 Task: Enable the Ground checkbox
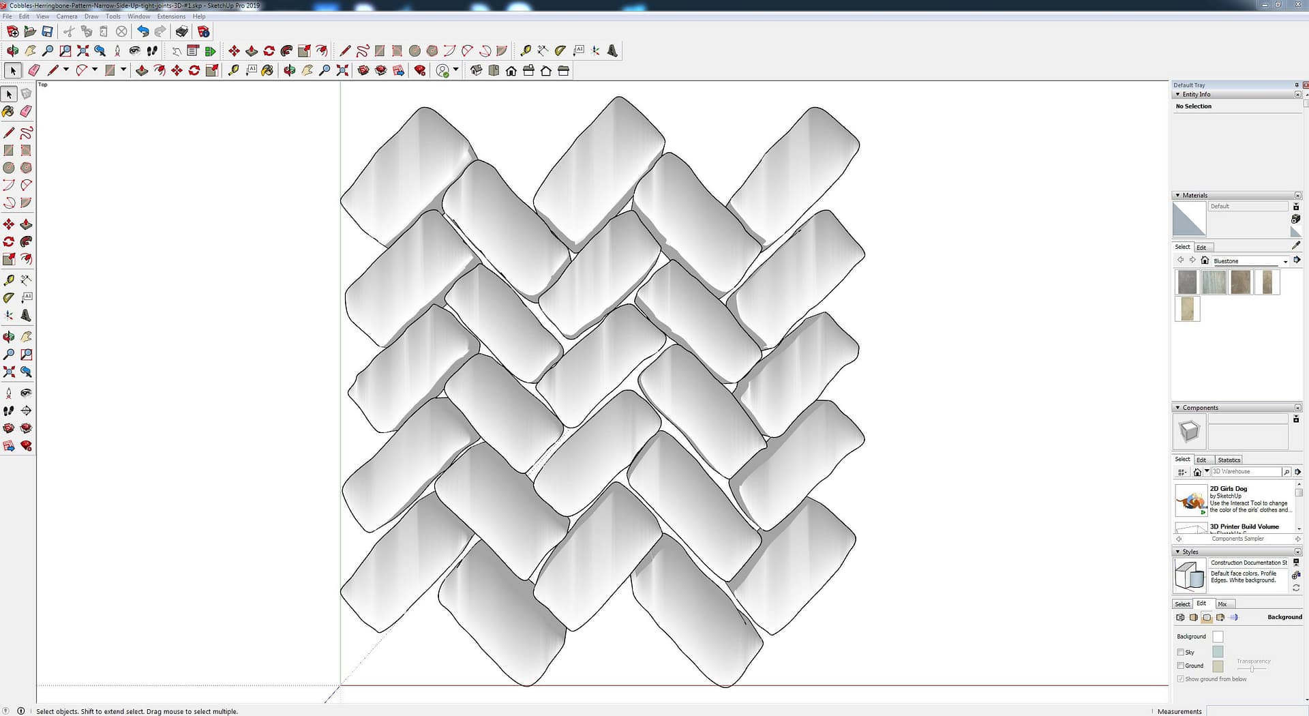1180,666
